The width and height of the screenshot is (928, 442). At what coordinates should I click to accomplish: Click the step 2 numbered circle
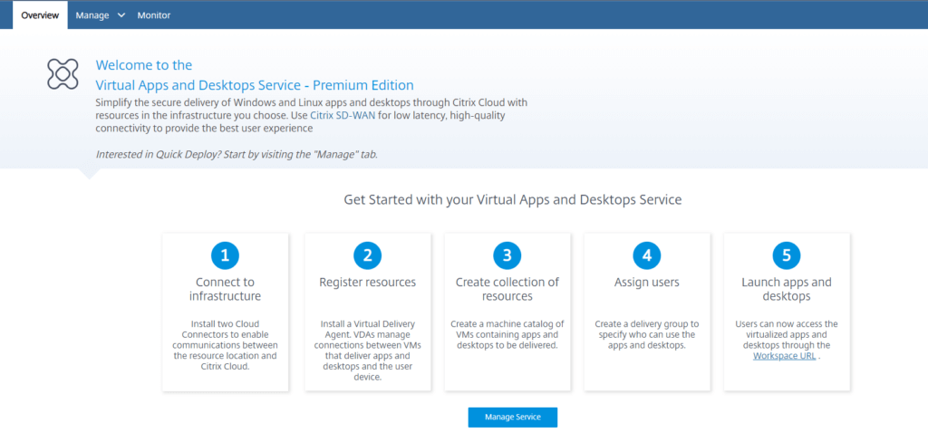(x=368, y=255)
